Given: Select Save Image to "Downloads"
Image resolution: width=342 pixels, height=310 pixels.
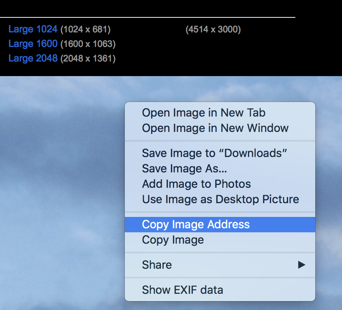Looking at the screenshot, I should (220, 153).
